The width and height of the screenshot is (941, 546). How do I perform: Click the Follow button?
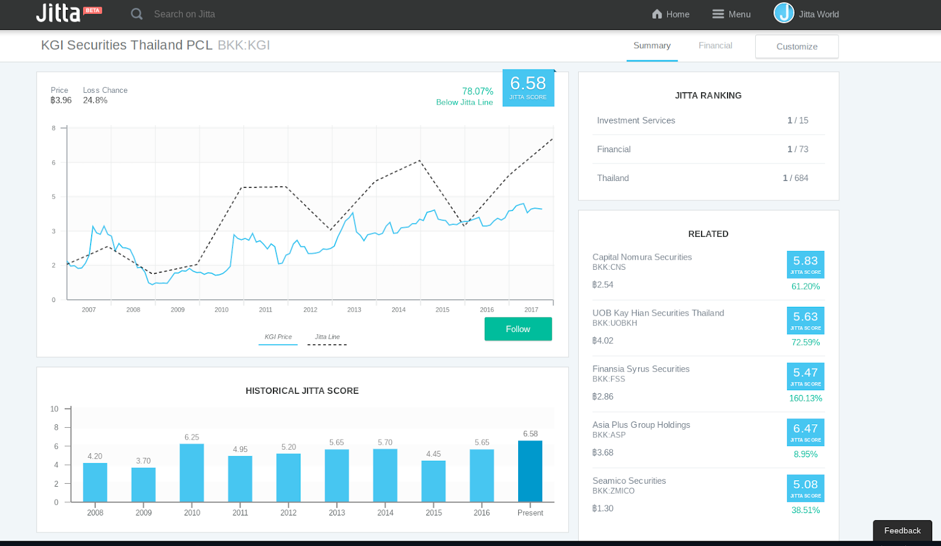tap(518, 329)
